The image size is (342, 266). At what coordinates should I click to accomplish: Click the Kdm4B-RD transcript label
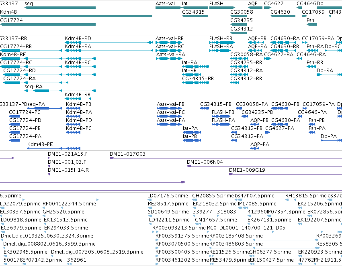tap(78, 39)
